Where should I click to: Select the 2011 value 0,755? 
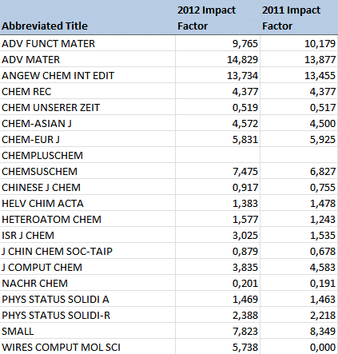[323, 188]
